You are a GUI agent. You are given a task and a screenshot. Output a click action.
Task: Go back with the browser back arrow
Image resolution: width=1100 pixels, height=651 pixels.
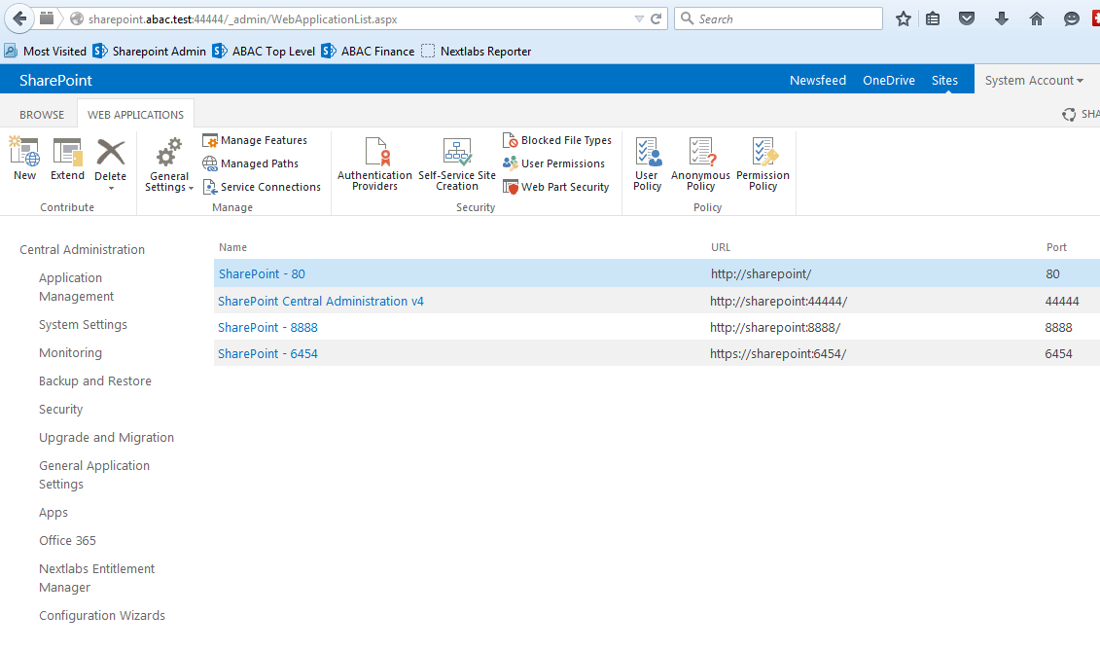pos(18,18)
